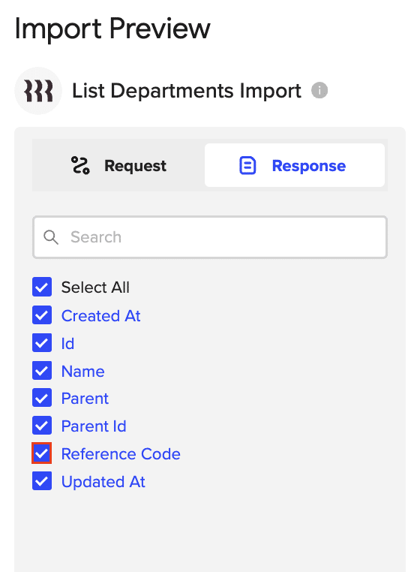Switch to the Response tab

pos(295,165)
